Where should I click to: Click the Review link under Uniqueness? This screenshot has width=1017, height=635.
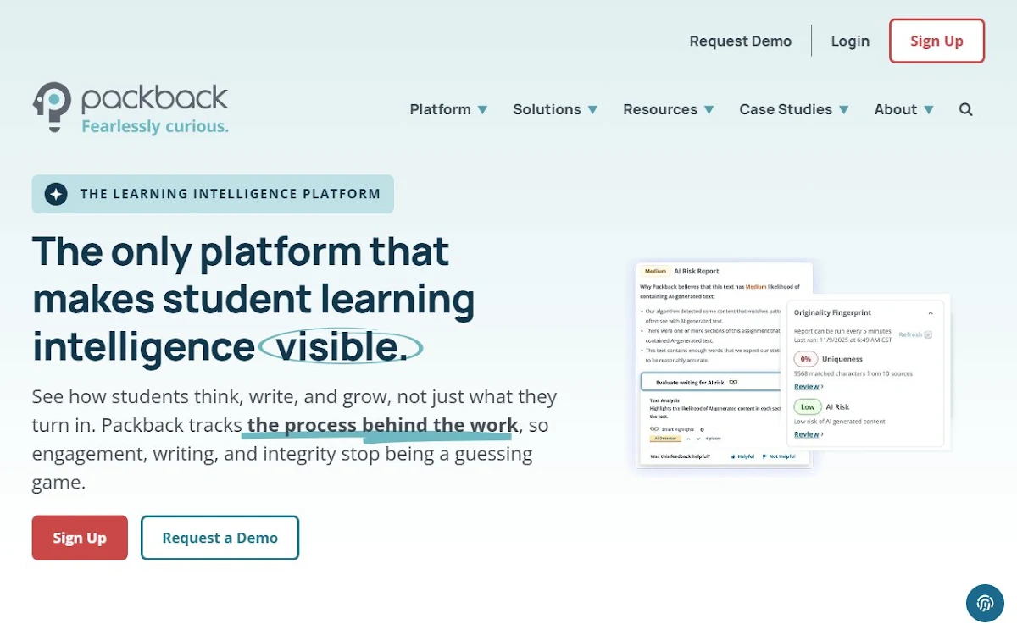tap(809, 387)
